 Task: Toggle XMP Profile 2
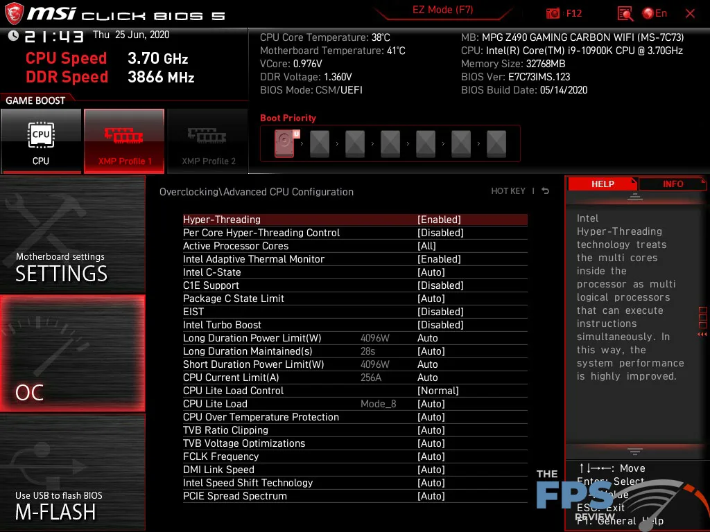click(x=208, y=141)
